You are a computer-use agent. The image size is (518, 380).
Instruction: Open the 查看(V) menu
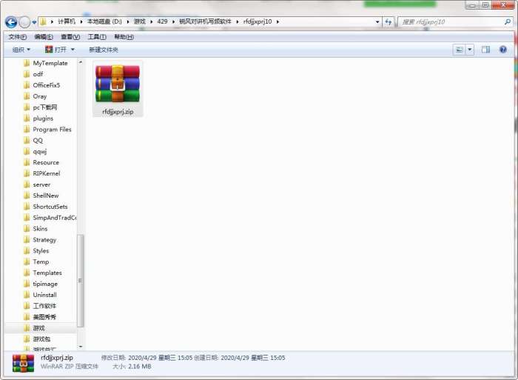click(x=70, y=37)
